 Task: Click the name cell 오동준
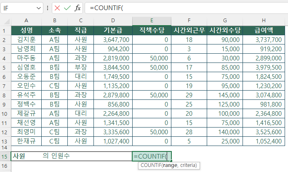click(26, 77)
